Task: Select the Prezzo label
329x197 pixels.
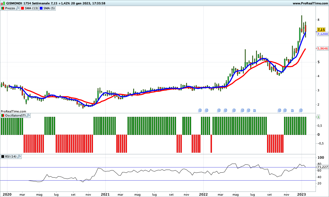Action: point(10,8)
